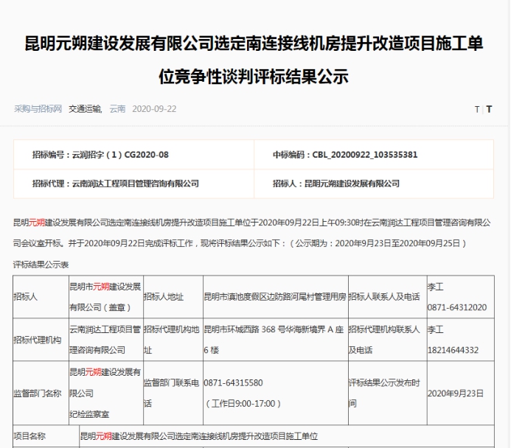The height and width of the screenshot is (448, 511).
Task: Click the phone number 0871-64312020
Action: [456, 307]
